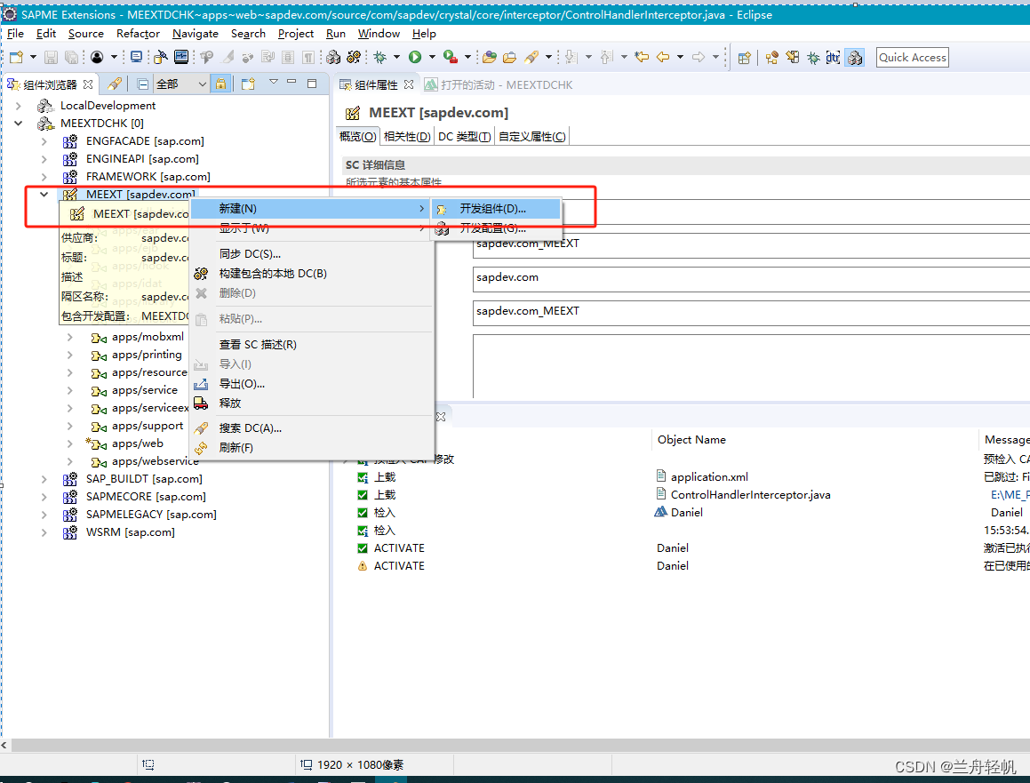Click the database connection toolbar icon
Screen dimensions: 1030x783
tap(160, 57)
